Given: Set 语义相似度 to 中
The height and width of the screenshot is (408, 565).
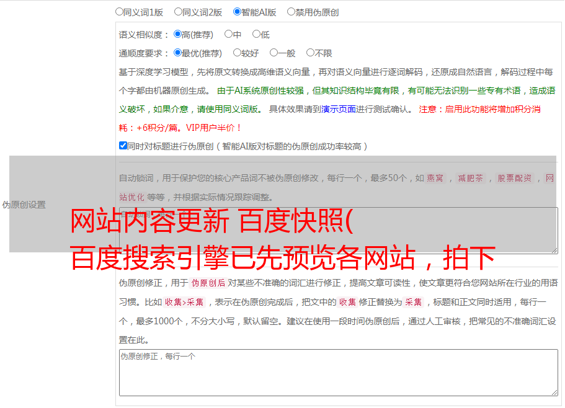Looking at the screenshot, I should click(228, 35).
